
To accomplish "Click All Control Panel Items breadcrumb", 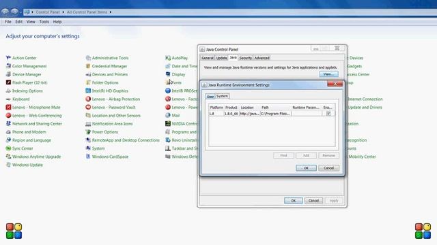I will (87, 12).
